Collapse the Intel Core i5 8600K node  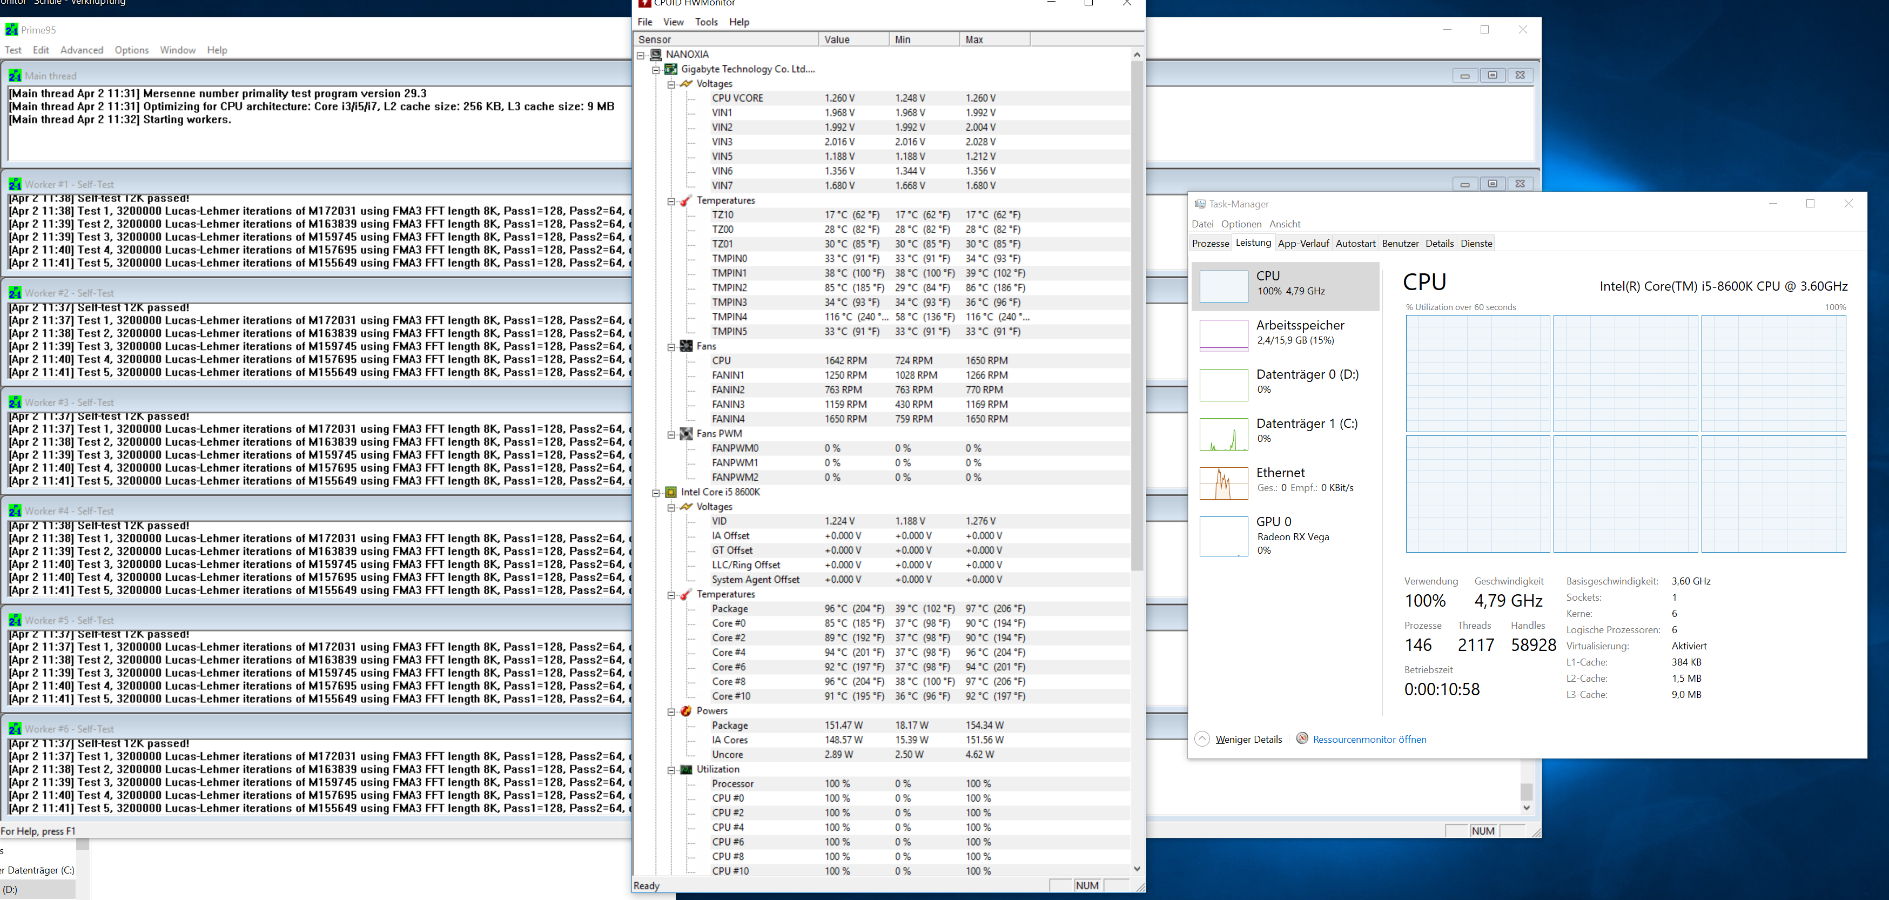[656, 493]
